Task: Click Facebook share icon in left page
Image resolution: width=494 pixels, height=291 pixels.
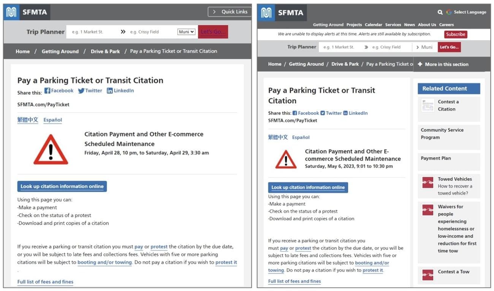Action: pyautogui.click(x=47, y=91)
